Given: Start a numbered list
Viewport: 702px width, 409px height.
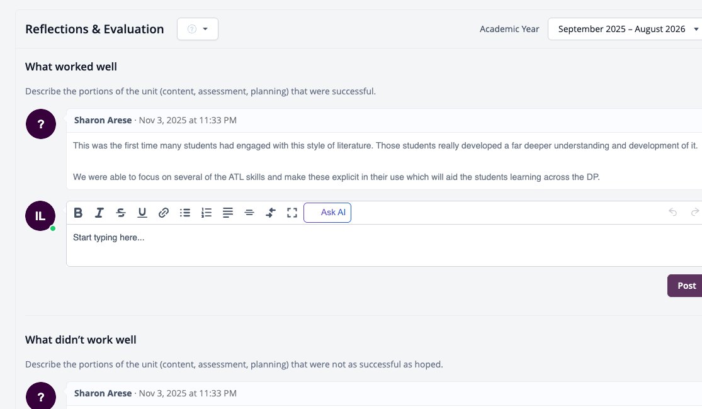Looking at the screenshot, I should (x=207, y=213).
